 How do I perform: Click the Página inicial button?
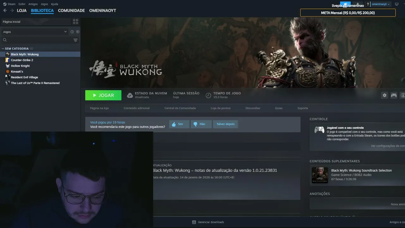pyautogui.click(x=35, y=22)
